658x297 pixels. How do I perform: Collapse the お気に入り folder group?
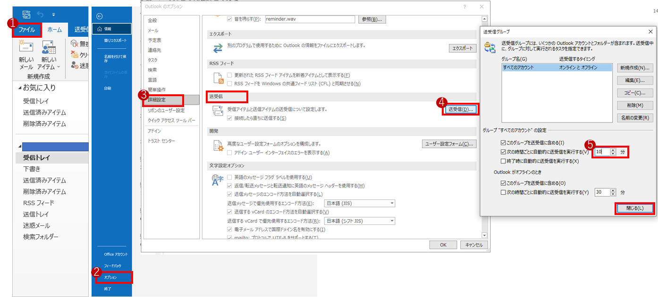pyautogui.click(x=20, y=88)
